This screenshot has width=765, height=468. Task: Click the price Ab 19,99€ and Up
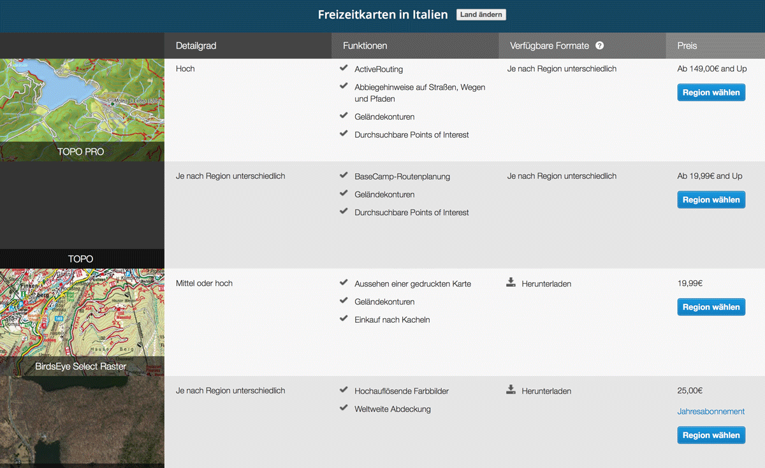coord(710,176)
